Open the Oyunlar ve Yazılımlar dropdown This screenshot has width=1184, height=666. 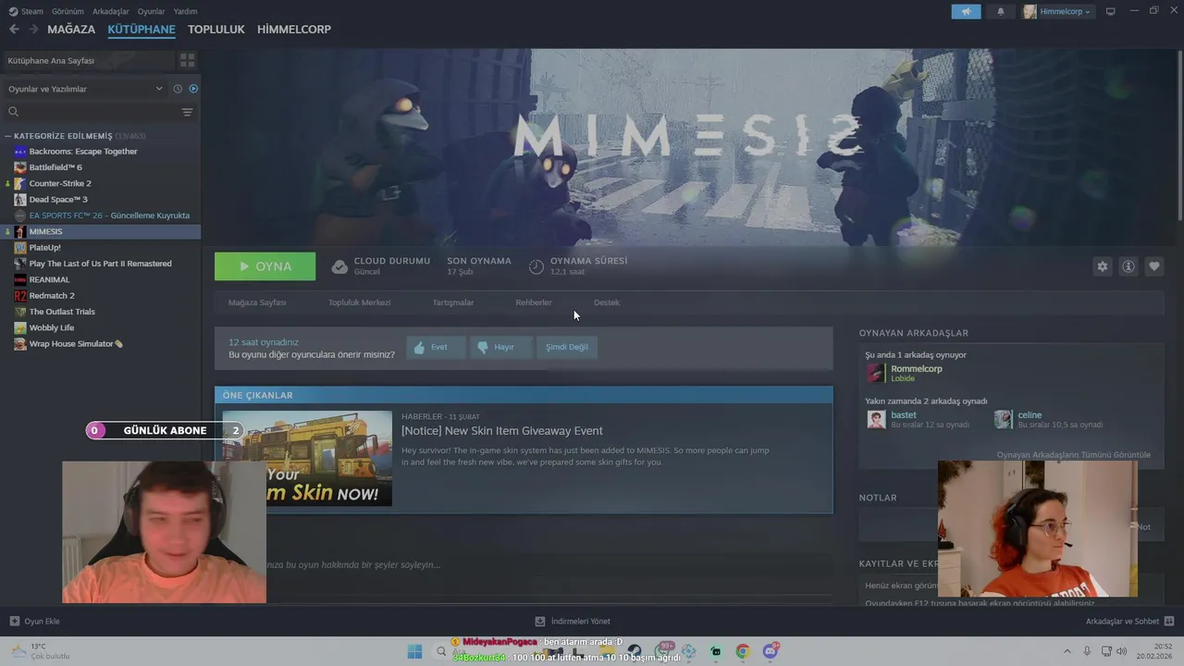85,89
